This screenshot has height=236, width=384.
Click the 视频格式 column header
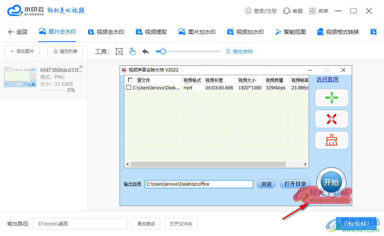192,80
